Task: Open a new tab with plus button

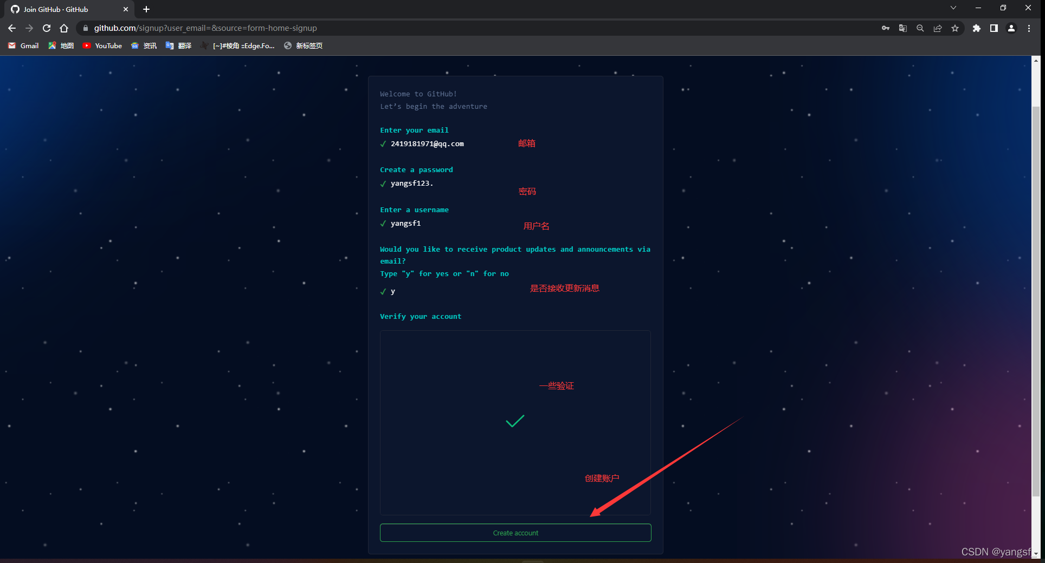Action: 146,9
